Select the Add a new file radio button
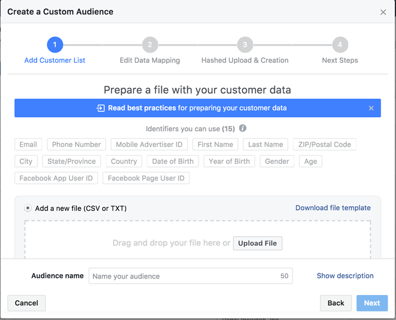The image size is (396, 320). click(28, 208)
